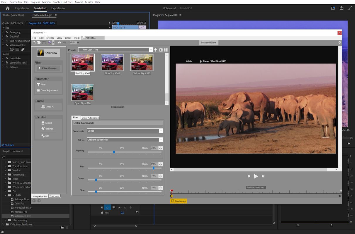Click the Suspend Effect button
The width and height of the screenshot is (355, 234).
[x=208, y=43]
